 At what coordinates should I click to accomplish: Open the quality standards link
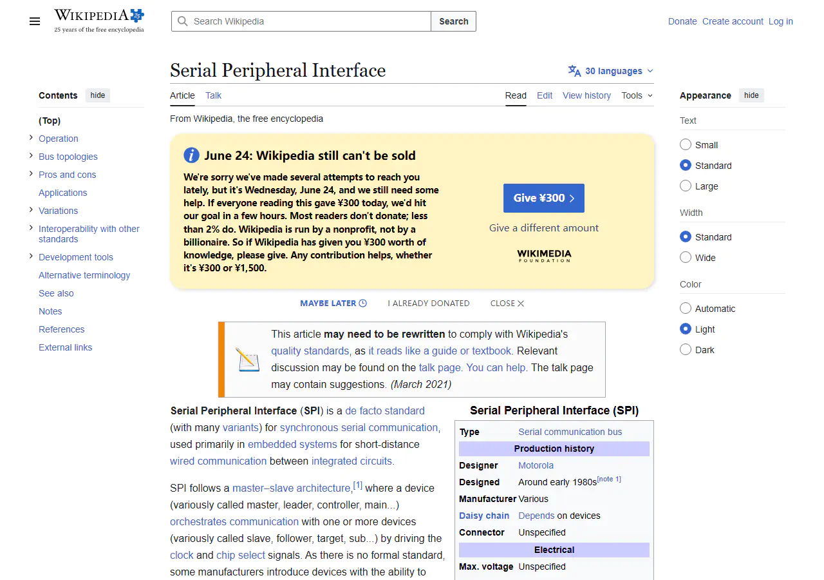coord(310,351)
